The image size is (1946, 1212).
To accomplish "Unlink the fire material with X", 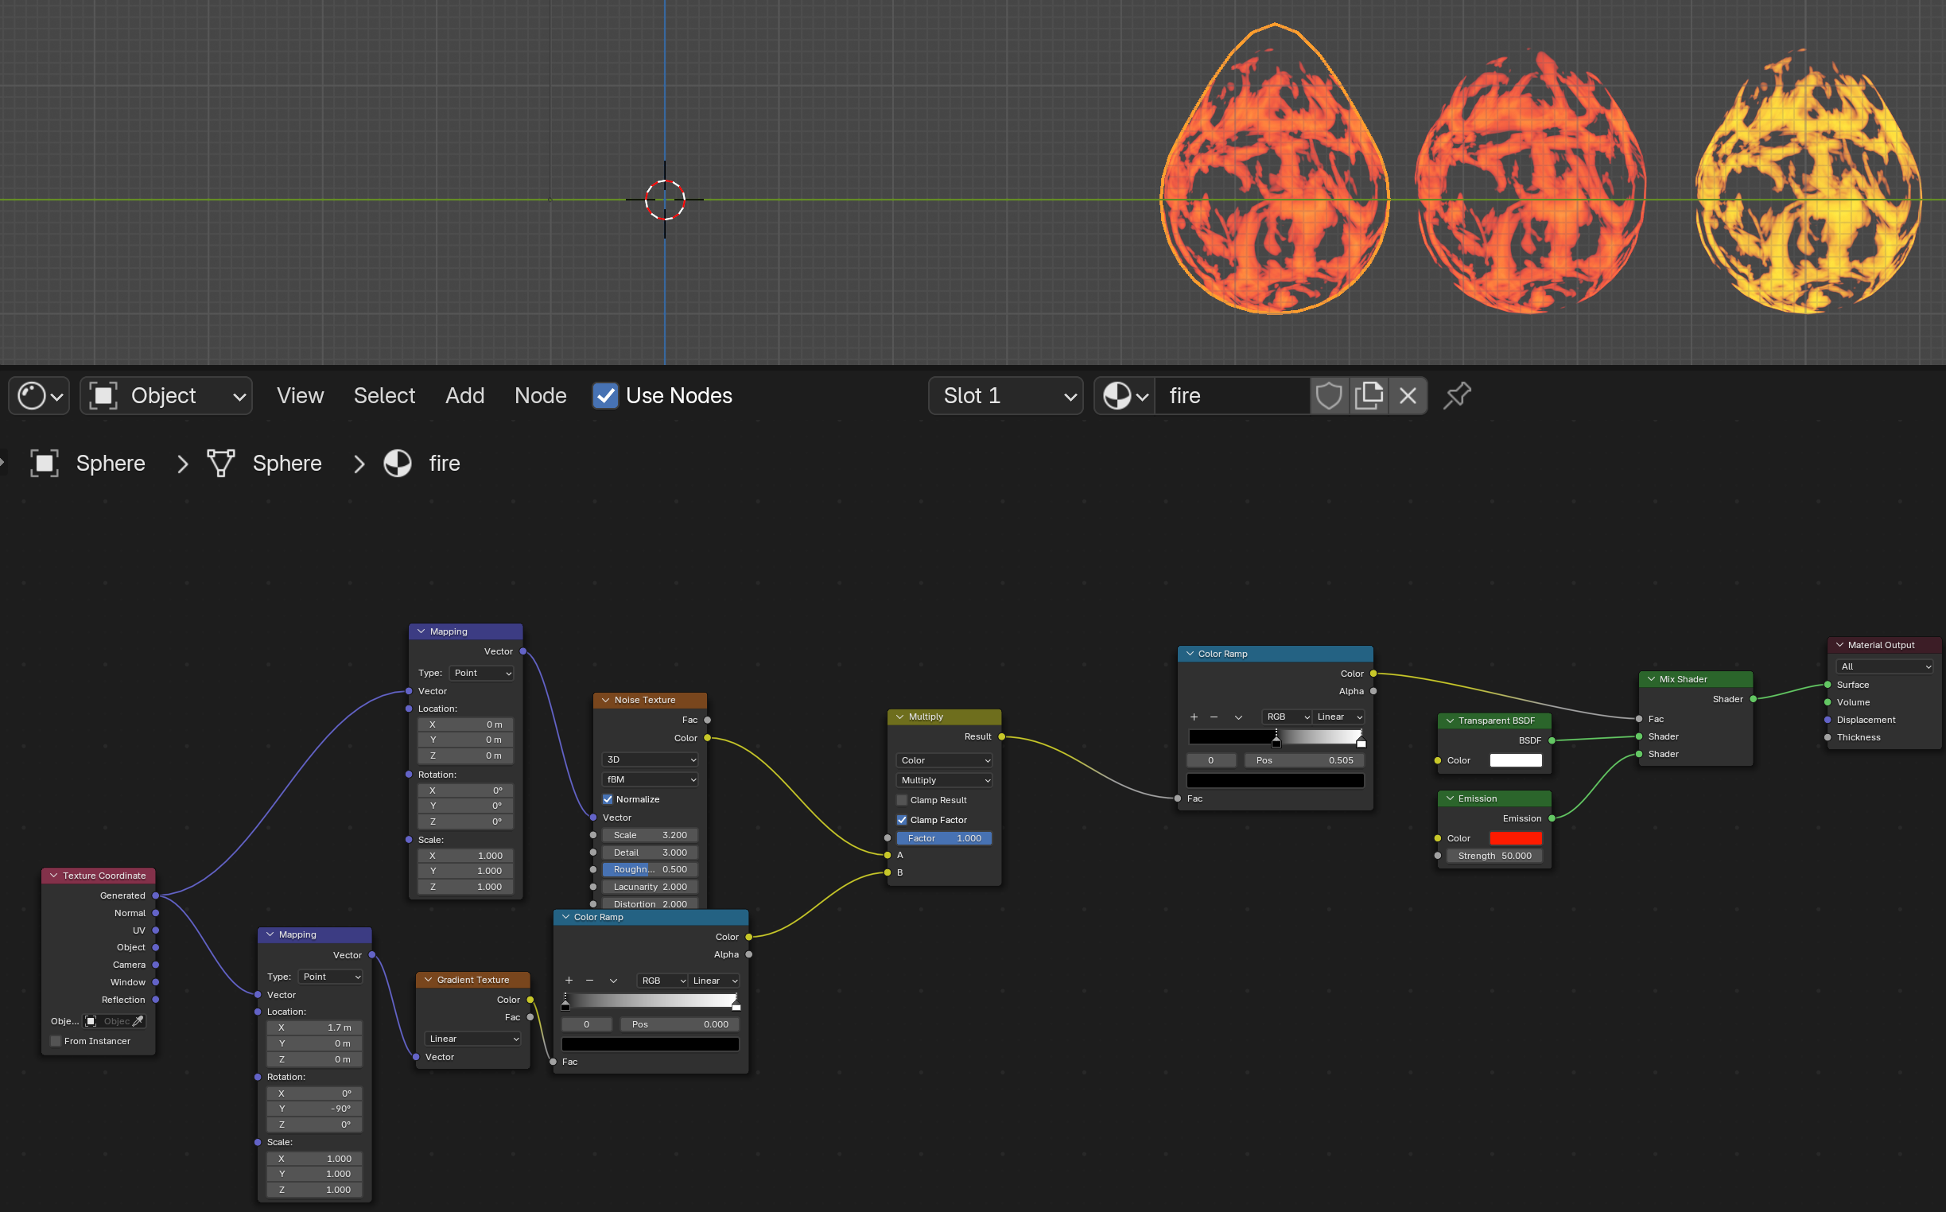I will pos(1408,395).
